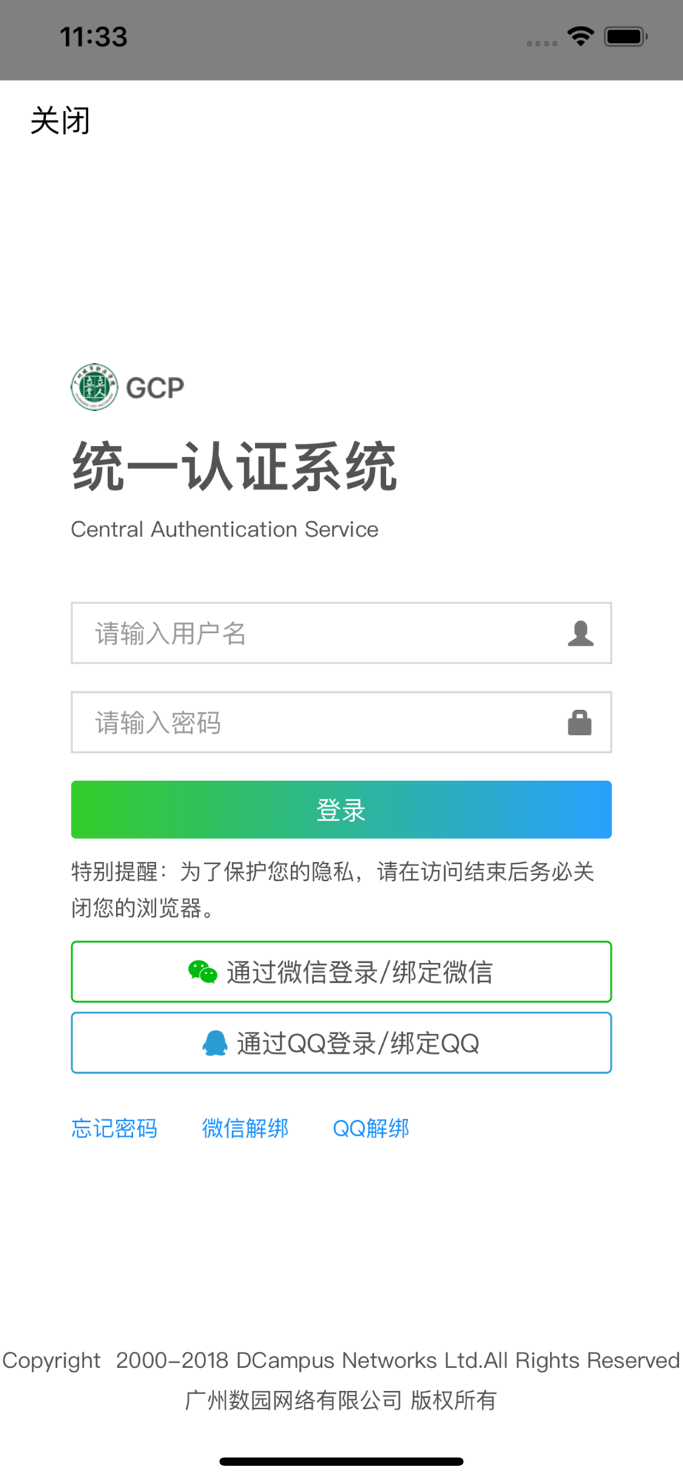Open the 忘记密码 link
This screenshot has width=683, height=1479.
click(115, 1128)
